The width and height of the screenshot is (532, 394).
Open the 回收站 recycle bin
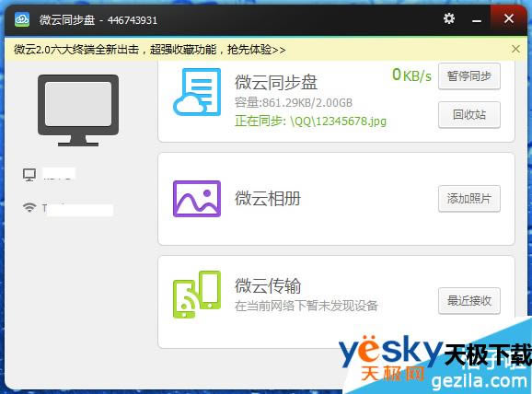click(469, 115)
